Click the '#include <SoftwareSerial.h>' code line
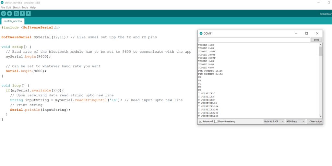The width and height of the screenshot is (332, 166). (x=30, y=27)
